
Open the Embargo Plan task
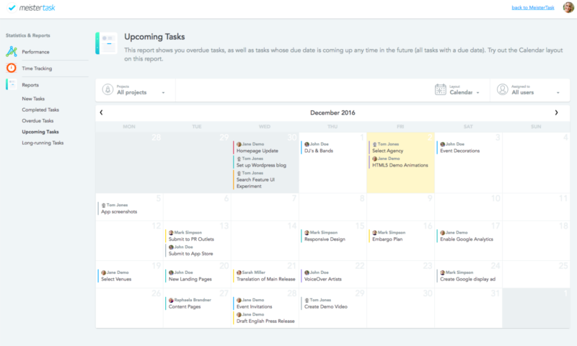point(389,239)
